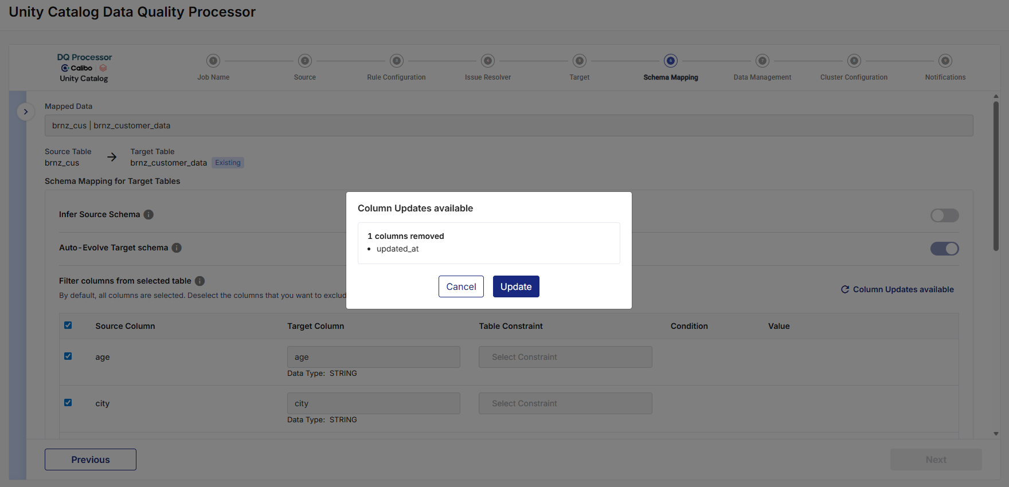The height and width of the screenshot is (487, 1009).
Task: Open the Mapped Data selector field
Action: point(509,125)
